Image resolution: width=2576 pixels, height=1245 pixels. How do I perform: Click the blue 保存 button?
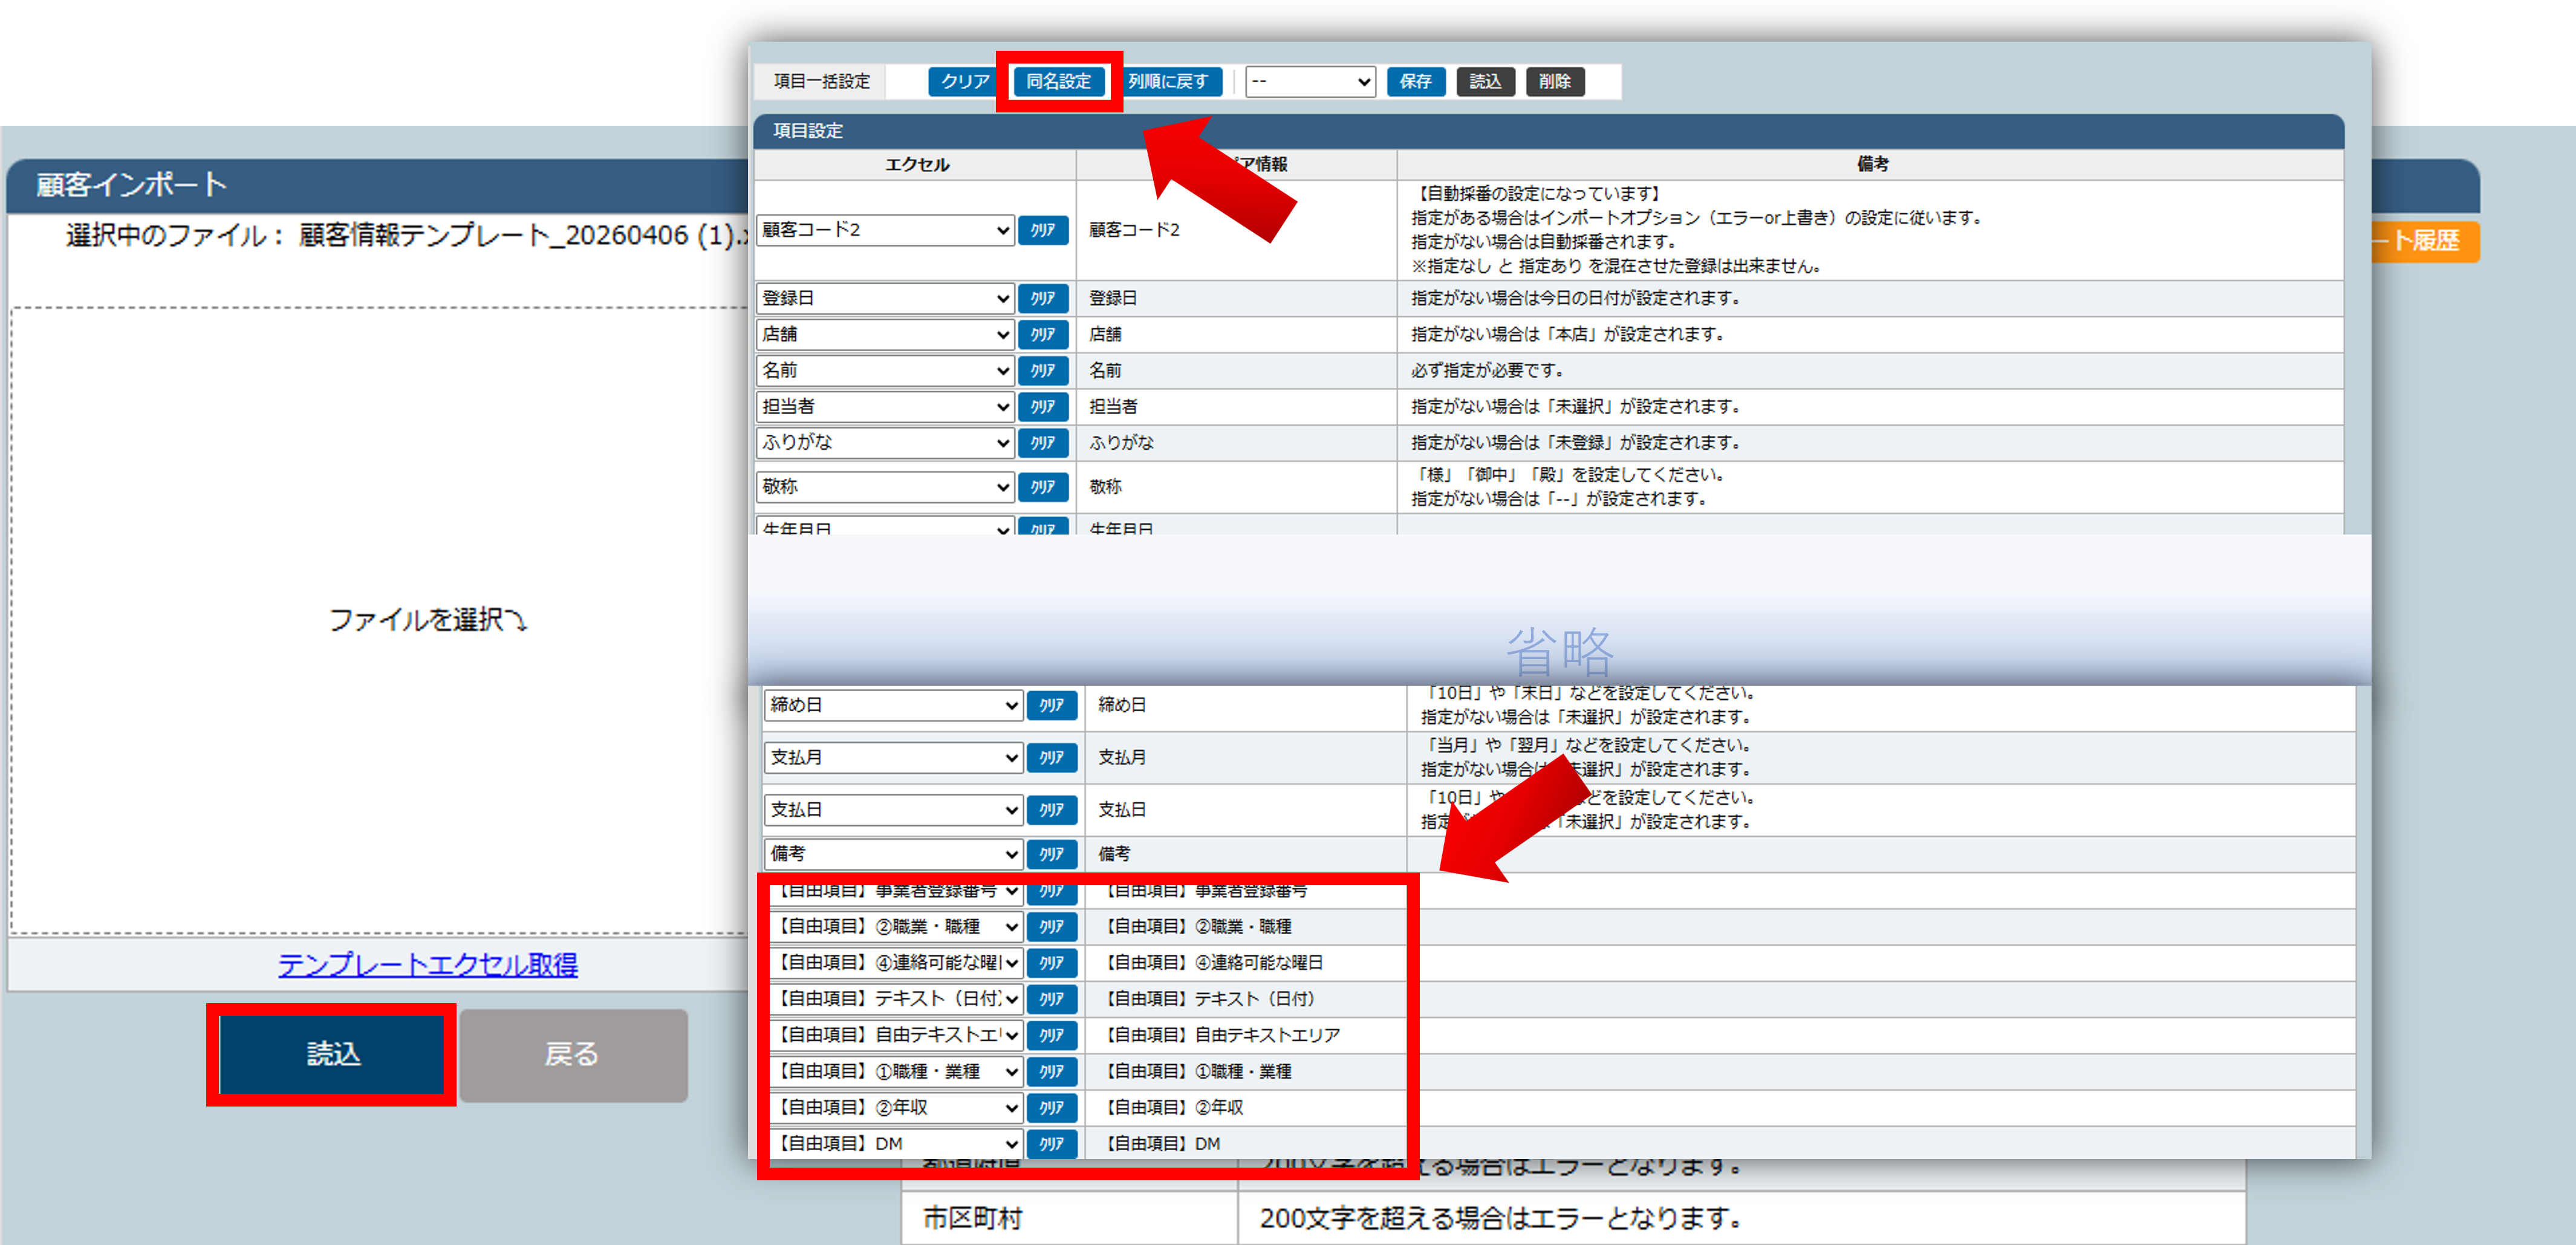click(x=1415, y=81)
